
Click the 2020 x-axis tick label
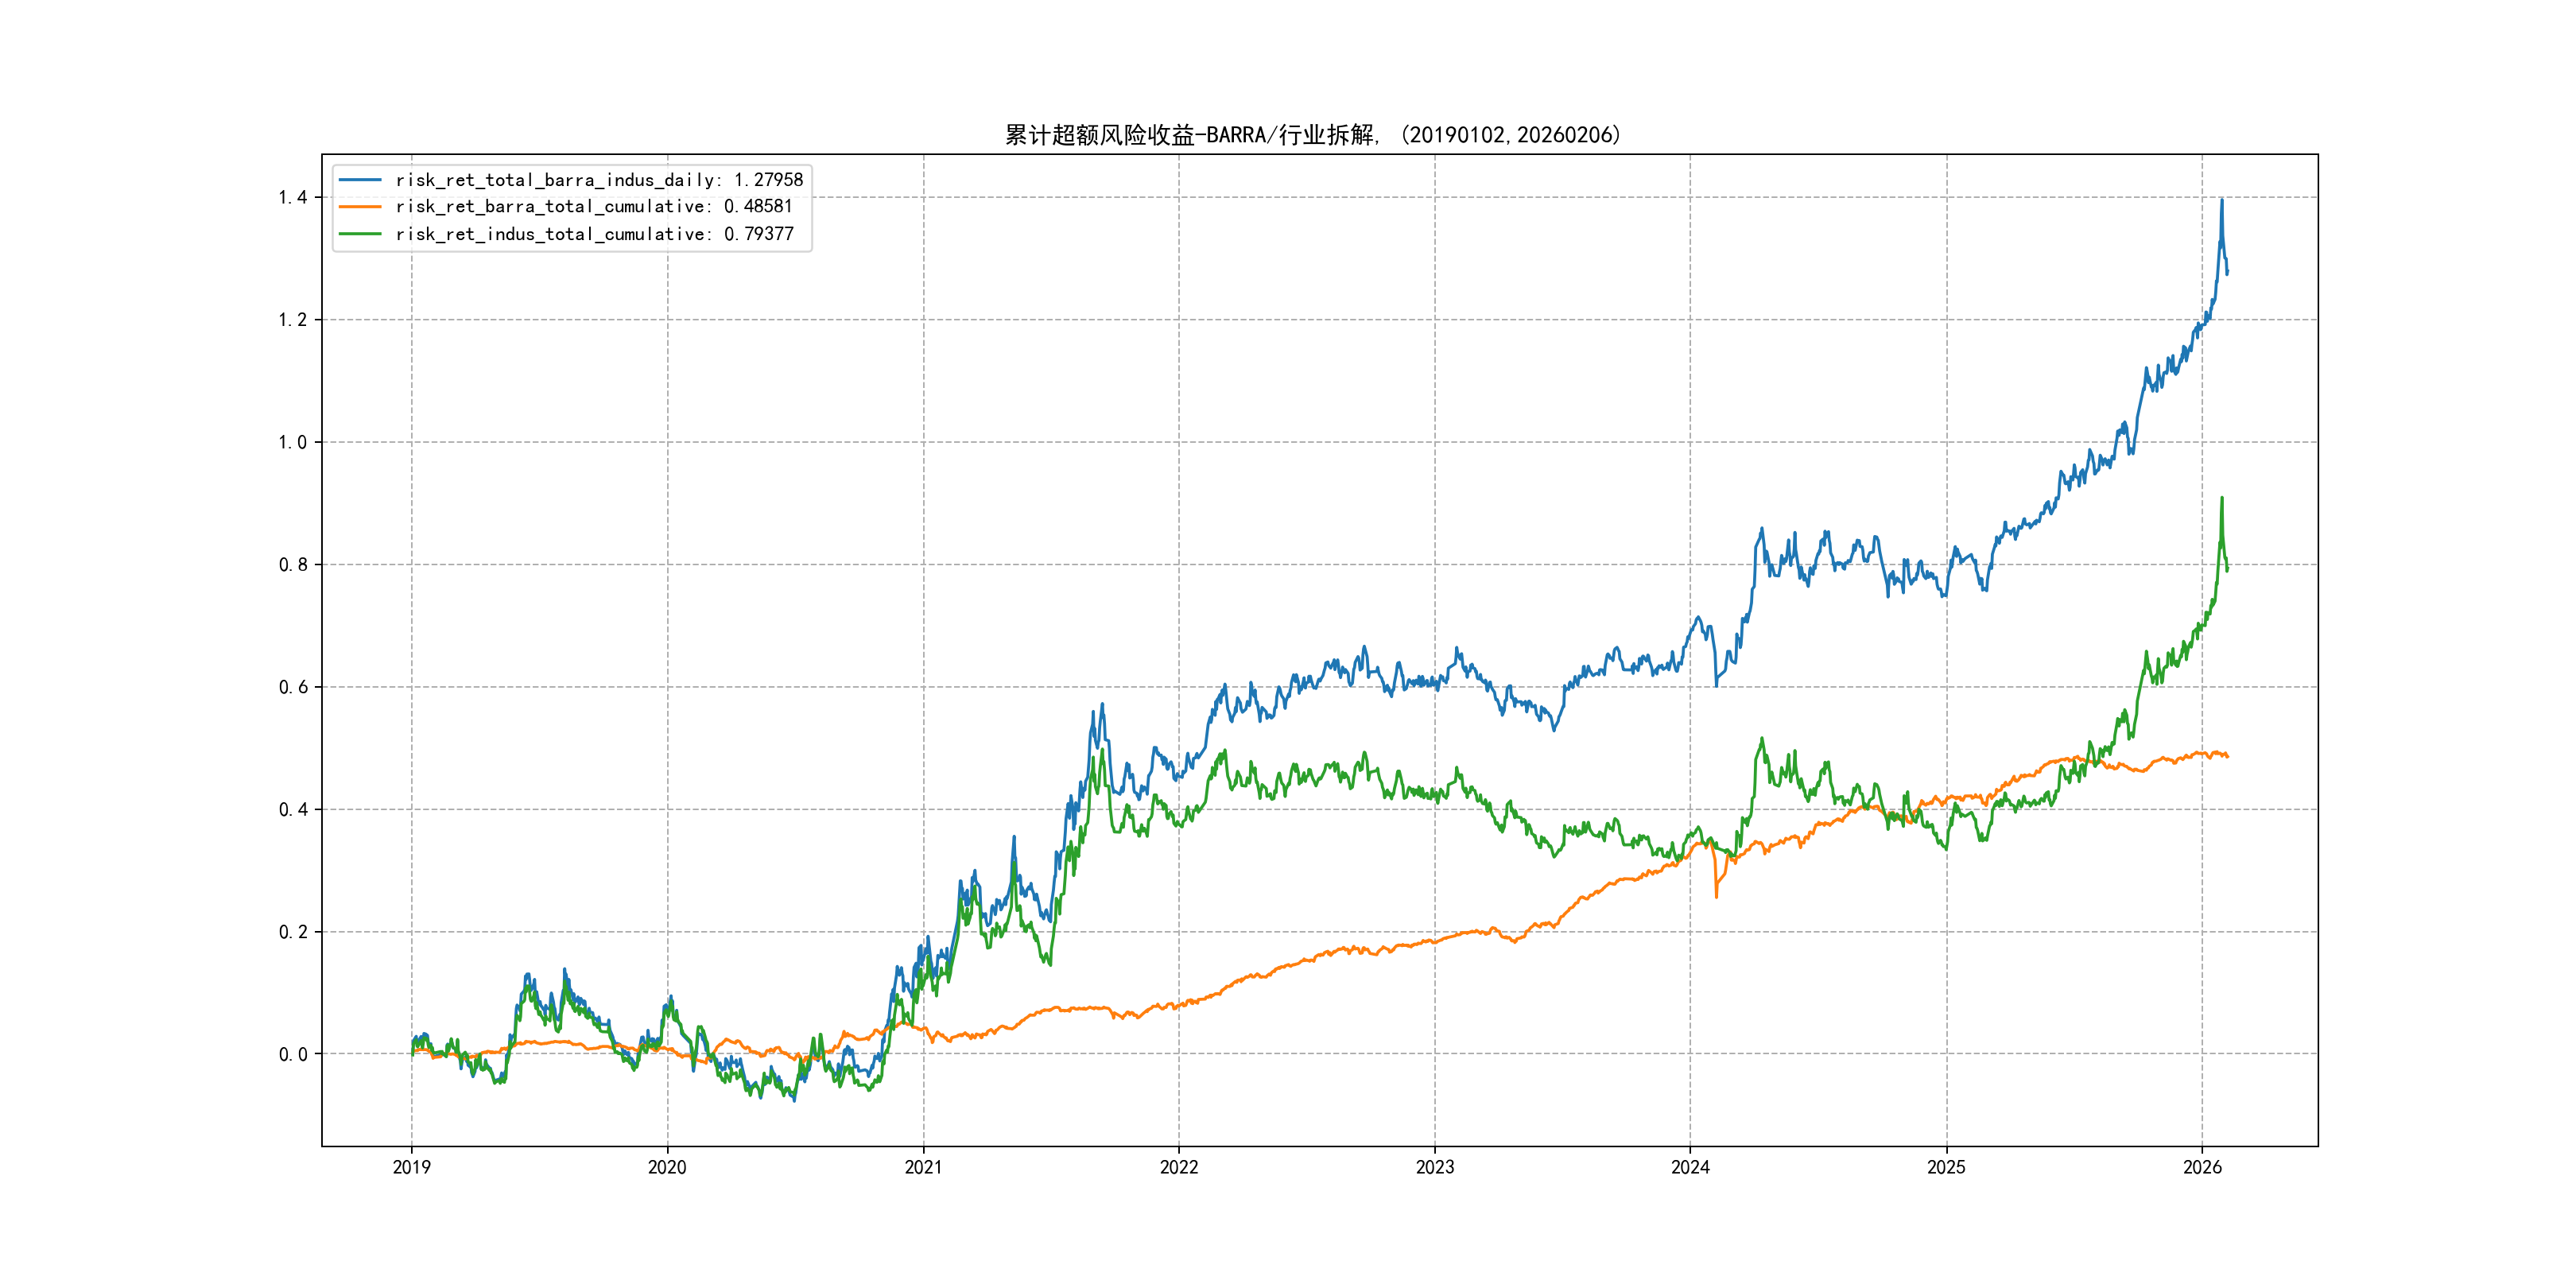[x=667, y=1167]
